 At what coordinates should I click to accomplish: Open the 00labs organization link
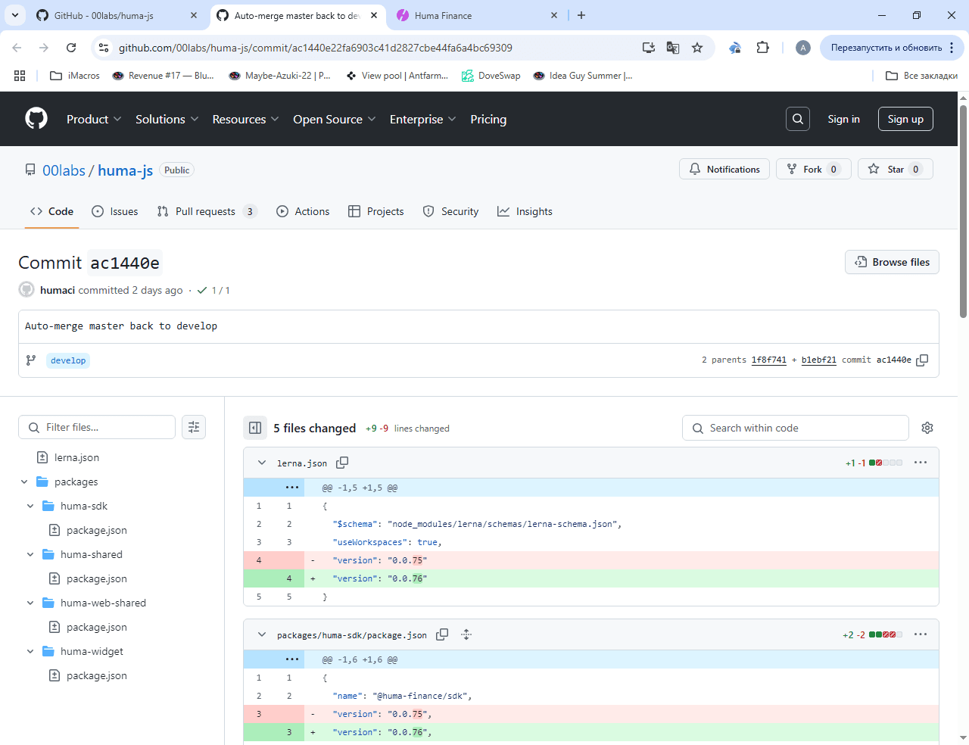(64, 170)
